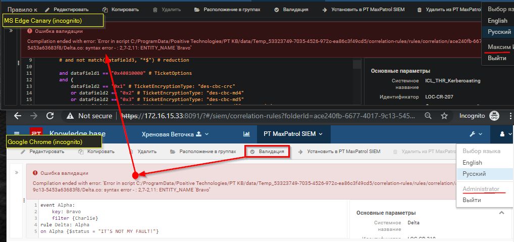Open Расположение в группах in the Edge window
Image resolution: width=514 pixels, height=242 pixels.
coord(227,10)
